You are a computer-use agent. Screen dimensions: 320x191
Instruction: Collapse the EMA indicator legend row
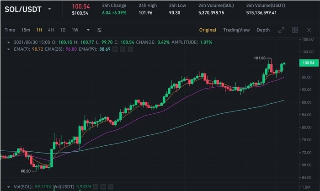(x=8, y=49)
